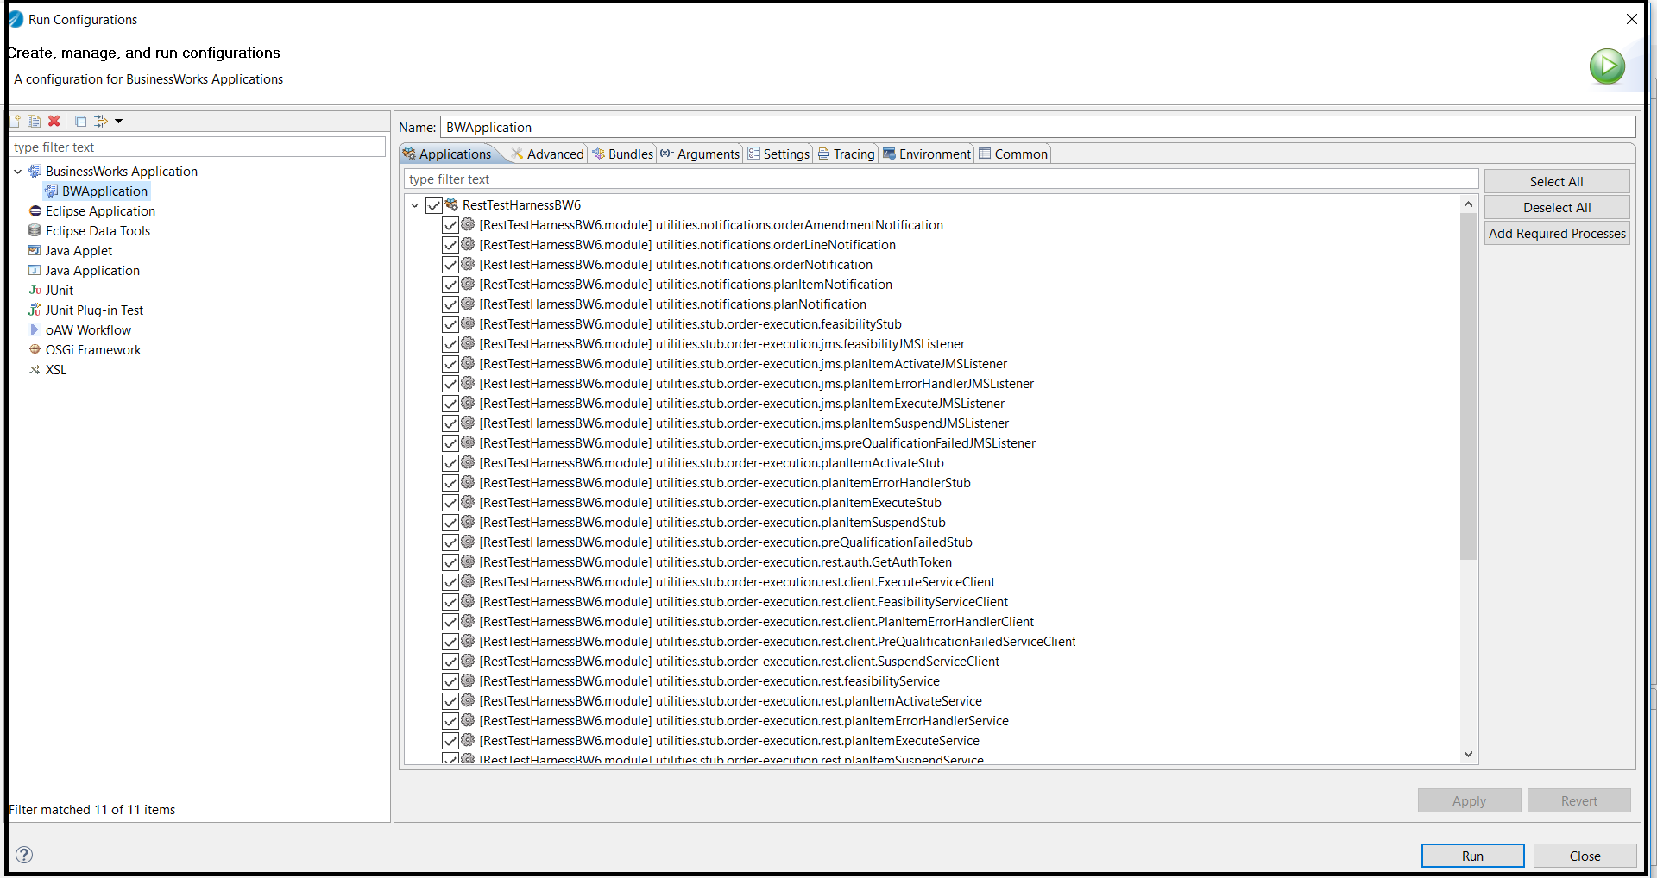Uncheck the rest.client.ExecuteServiceClient checkbox
The width and height of the screenshot is (1657, 878).
[x=450, y=582]
